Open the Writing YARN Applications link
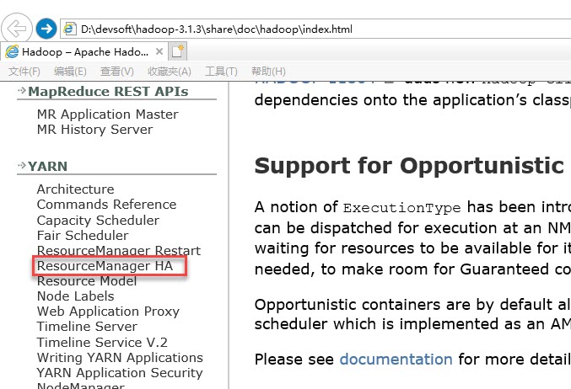571x389 pixels. pos(120,358)
